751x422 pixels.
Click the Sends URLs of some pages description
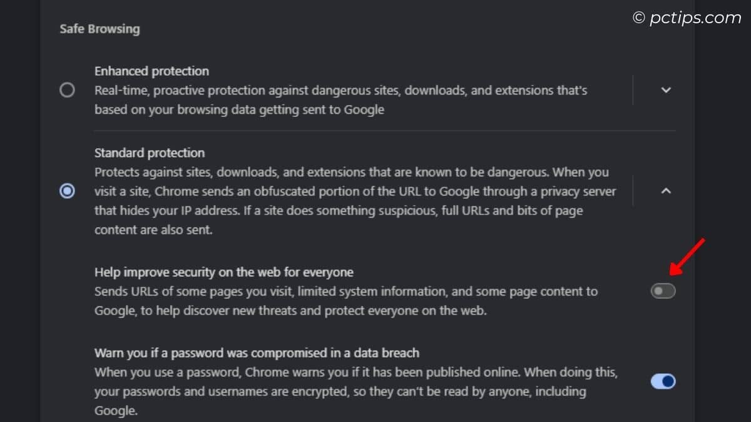pos(345,301)
